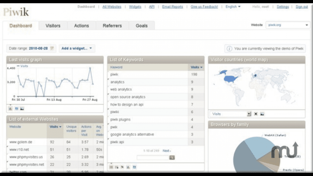This screenshot has width=313, height=176.
Task: Click the Last visits graph widget title
Action: 25,60
